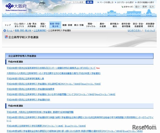Image resolution: width=160 pixels, height=133 pixels.
Task: Focus the Google custom search field
Action: [75, 2]
